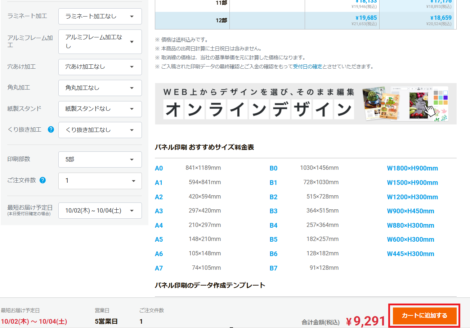Open the 角丸加工 dropdown
This screenshot has height=328, width=470.
click(x=100, y=88)
